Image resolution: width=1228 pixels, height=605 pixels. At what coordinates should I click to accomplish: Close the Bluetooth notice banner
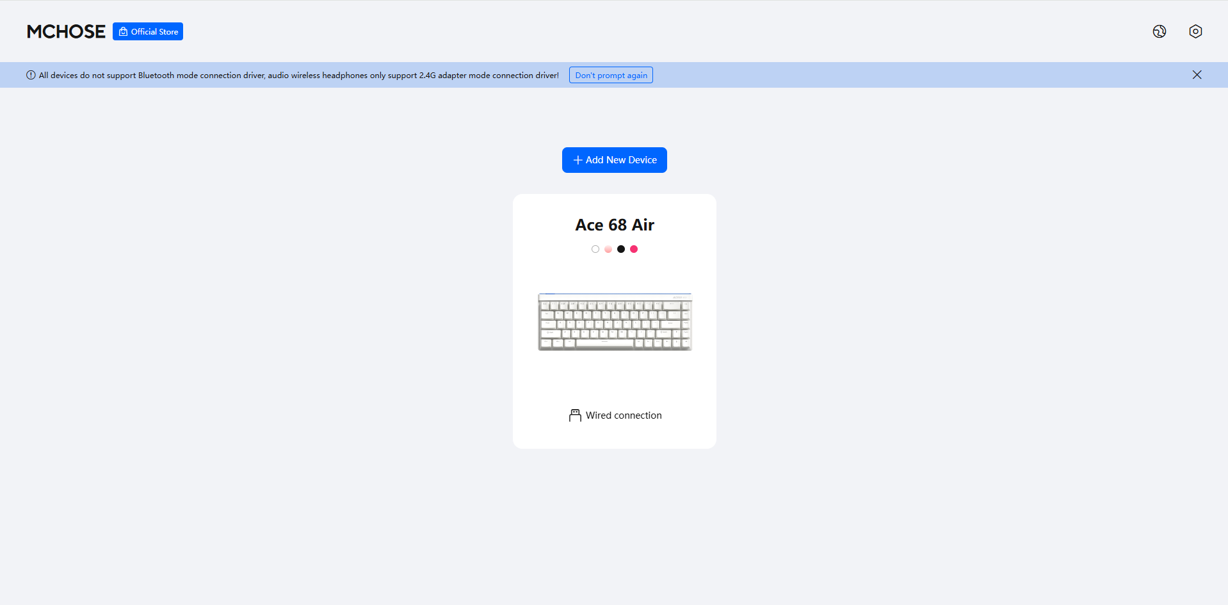(1197, 75)
